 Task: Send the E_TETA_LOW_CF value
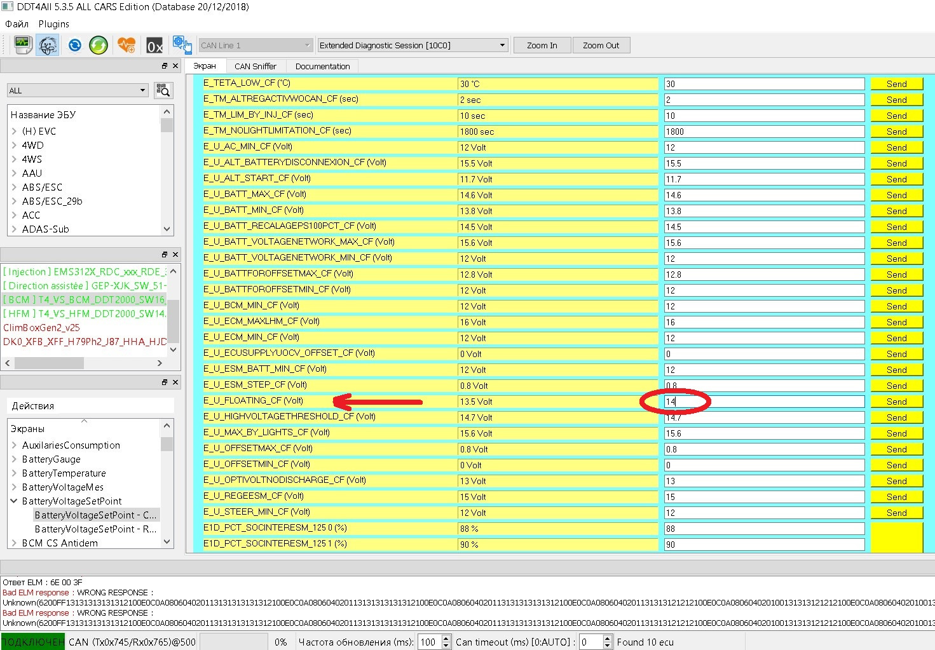click(x=896, y=84)
